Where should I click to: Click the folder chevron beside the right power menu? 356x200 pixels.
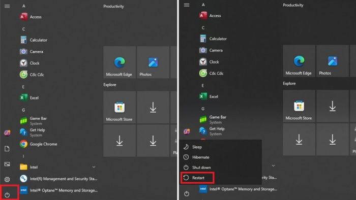click(x=274, y=165)
